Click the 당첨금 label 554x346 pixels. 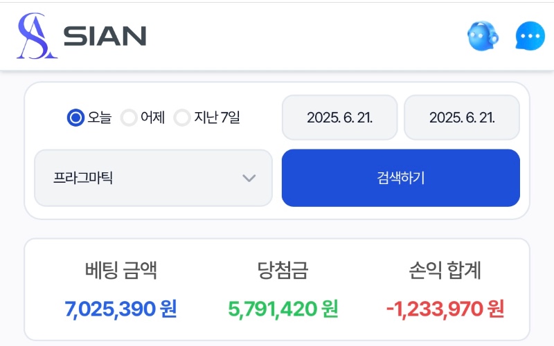pyautogui.click(x=283, y=271)
